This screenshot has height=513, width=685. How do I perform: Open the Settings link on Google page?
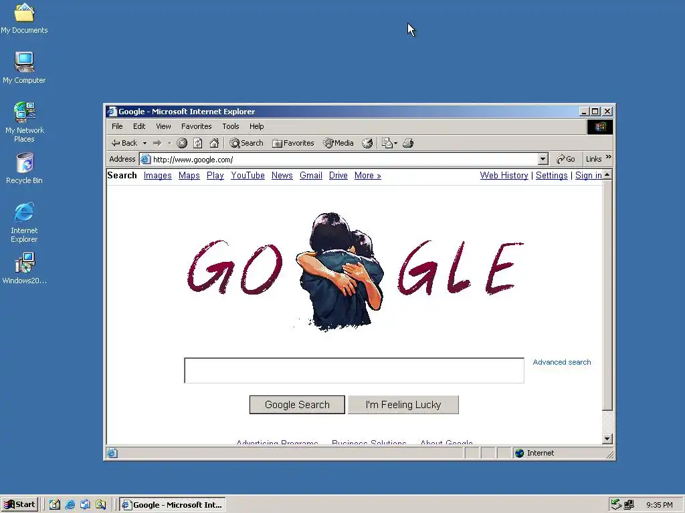552,176
